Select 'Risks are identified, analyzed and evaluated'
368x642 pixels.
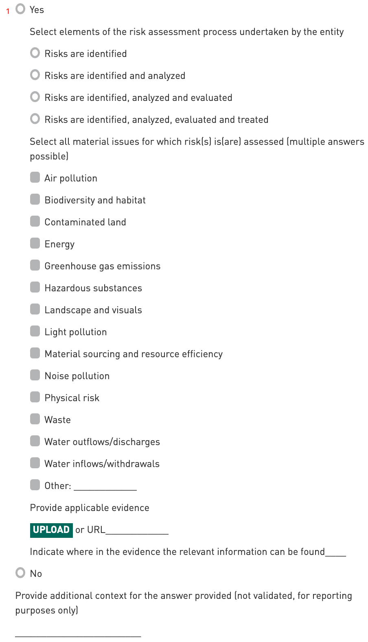pos(35,97)
